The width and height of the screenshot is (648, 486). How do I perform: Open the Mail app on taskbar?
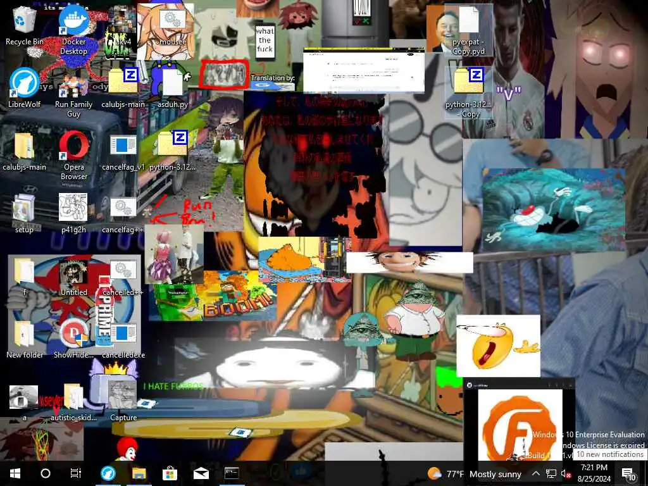pos(201,473)
